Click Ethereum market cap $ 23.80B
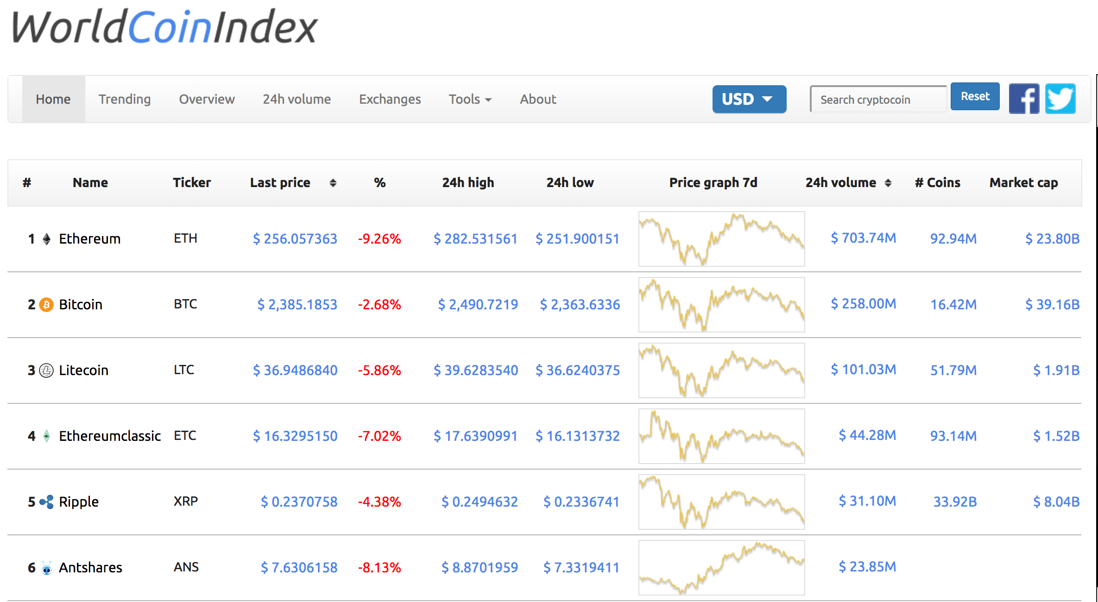Image resolution: width=1098 pixels, height=602 pixels. [1053, 239]
